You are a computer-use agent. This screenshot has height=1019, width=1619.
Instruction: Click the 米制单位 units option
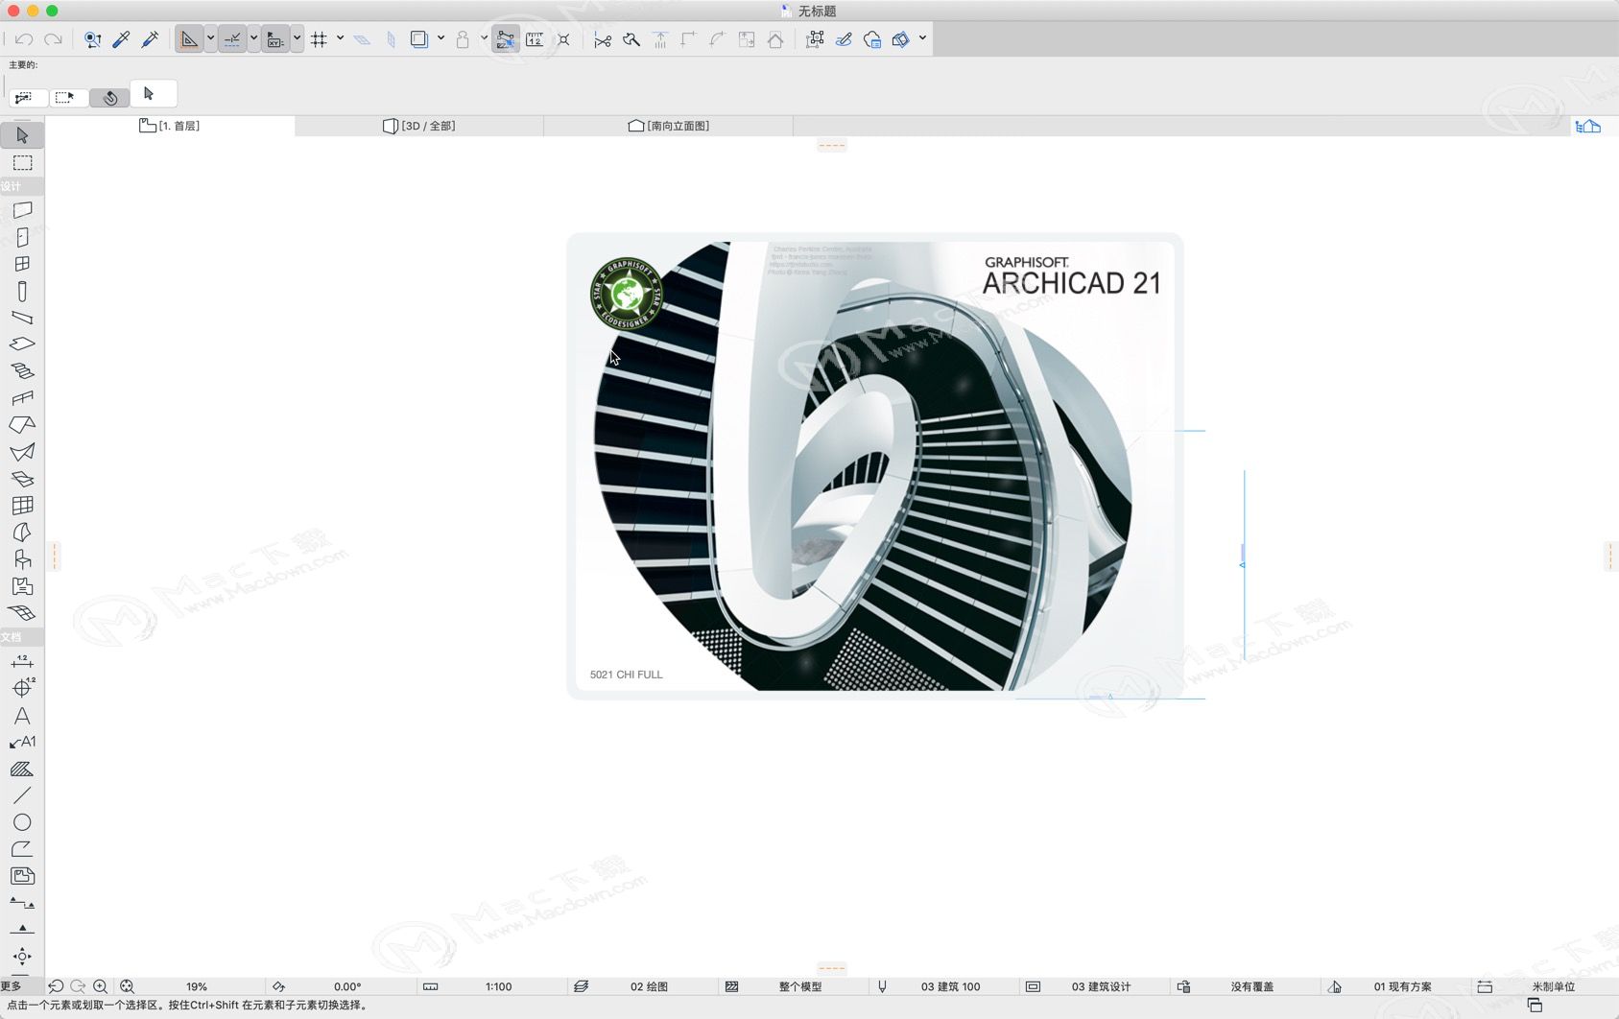pyautogui.click(x=1553, y=986)
